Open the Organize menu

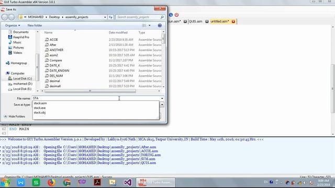pos(13,26)
